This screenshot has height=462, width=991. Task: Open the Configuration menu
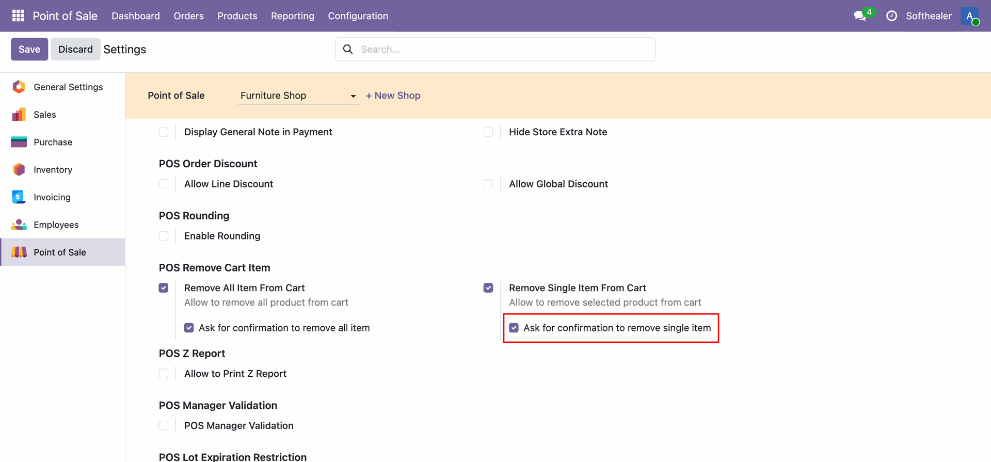[358, 16]
